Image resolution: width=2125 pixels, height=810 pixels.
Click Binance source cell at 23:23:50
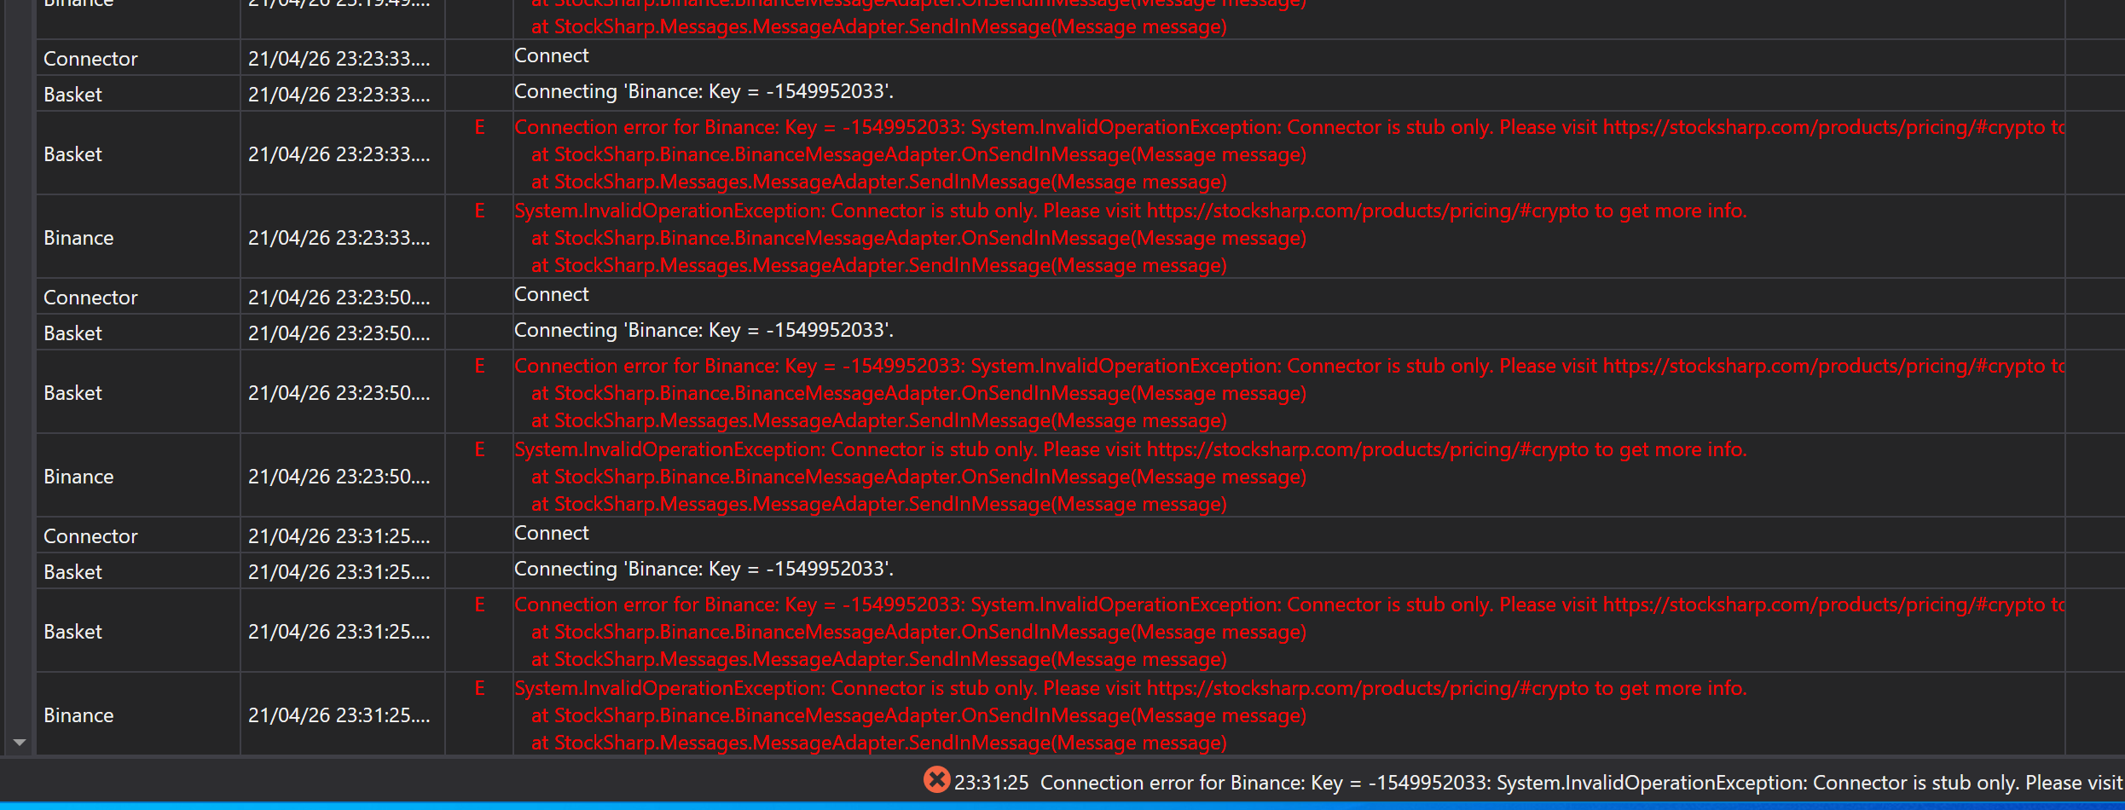(x=78, y=477)
